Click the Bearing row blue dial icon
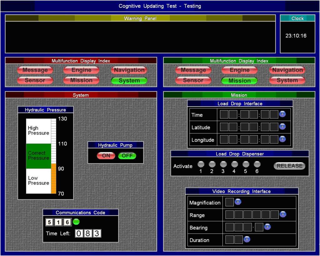 [x=267, y=227]
